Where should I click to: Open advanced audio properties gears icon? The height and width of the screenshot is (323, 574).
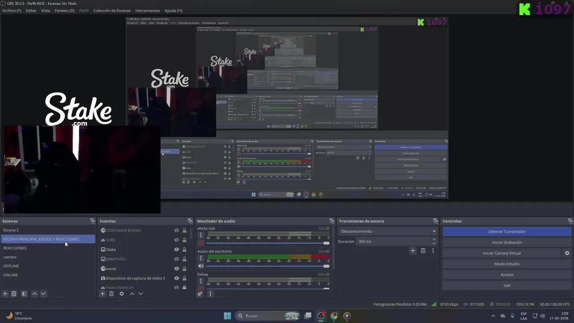coord(200,294)
